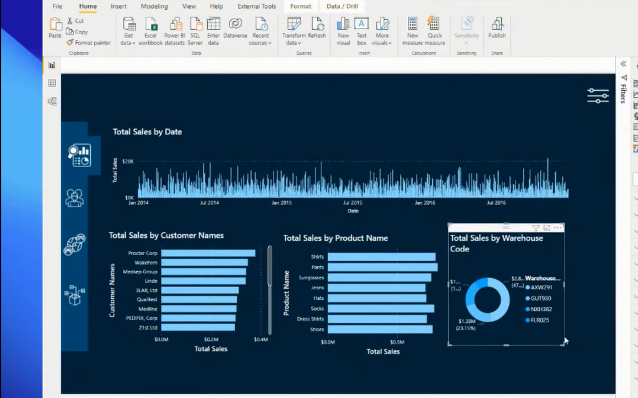Screen dimensions: 638x398
Task: Click the filter icon on donut visual header
Action: pos(536,228)
